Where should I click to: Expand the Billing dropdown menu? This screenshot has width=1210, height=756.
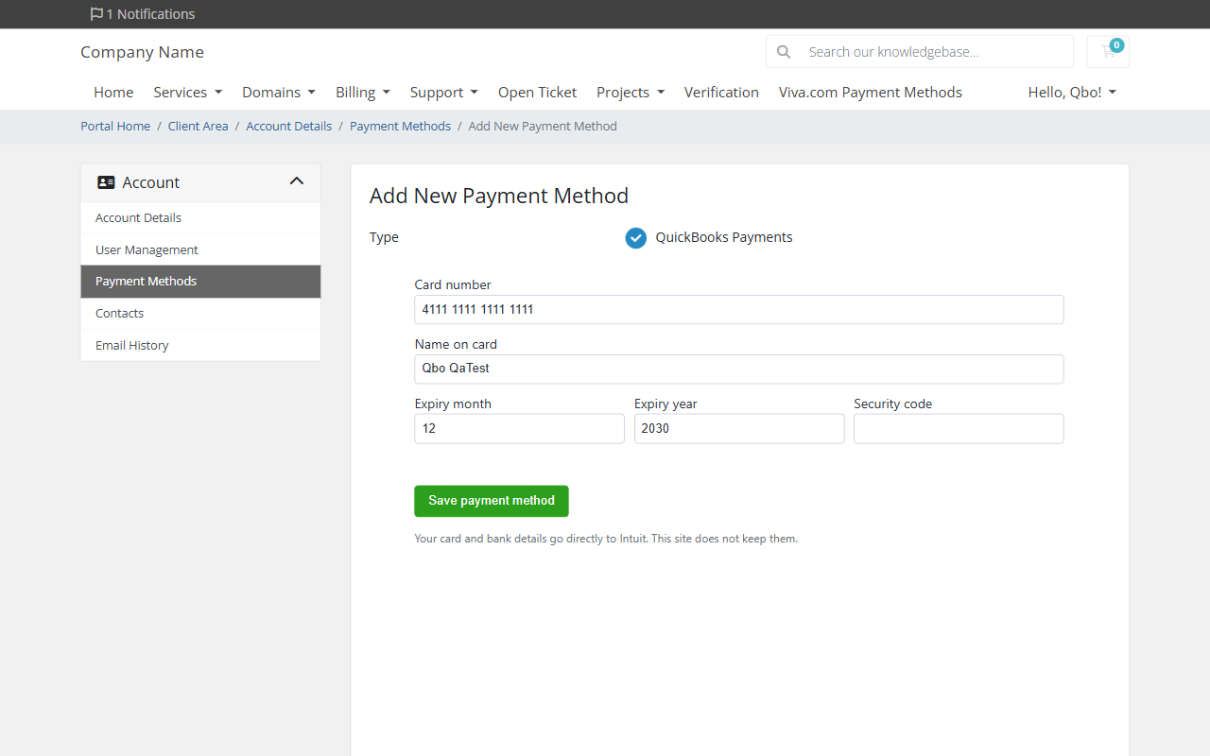pyautogui.click(x=363, y=93)
